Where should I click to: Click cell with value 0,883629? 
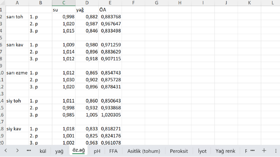click(x=110, y=52)
